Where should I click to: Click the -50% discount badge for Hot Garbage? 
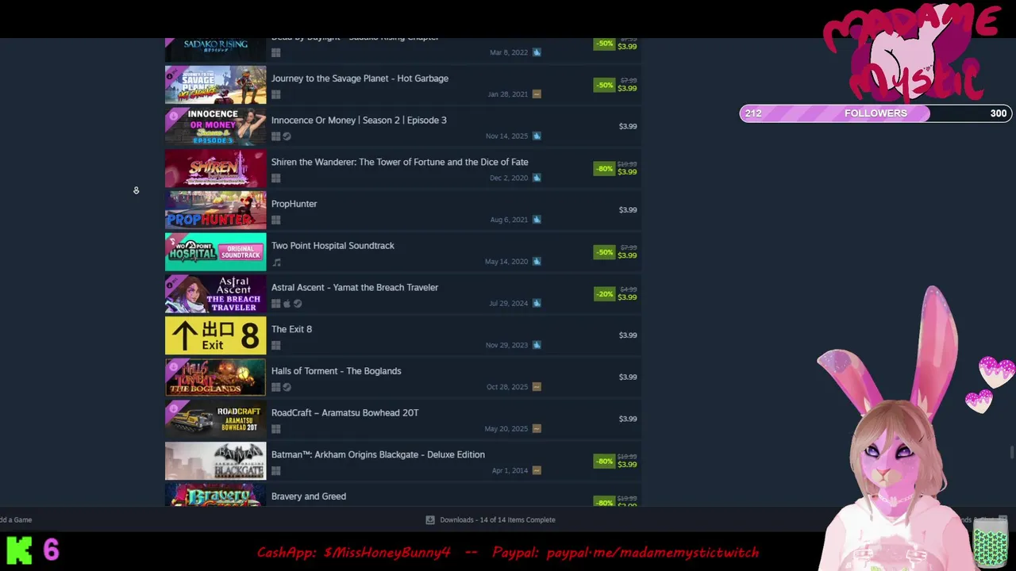604,85
